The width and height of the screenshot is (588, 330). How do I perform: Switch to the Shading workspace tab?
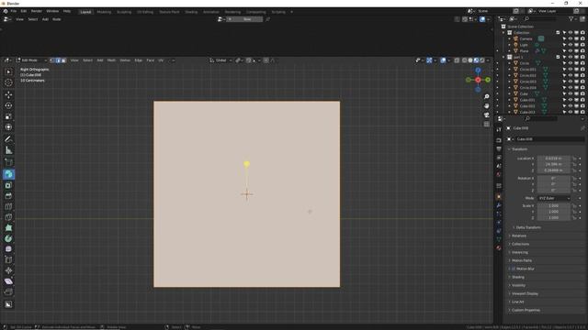coord(191,12)
